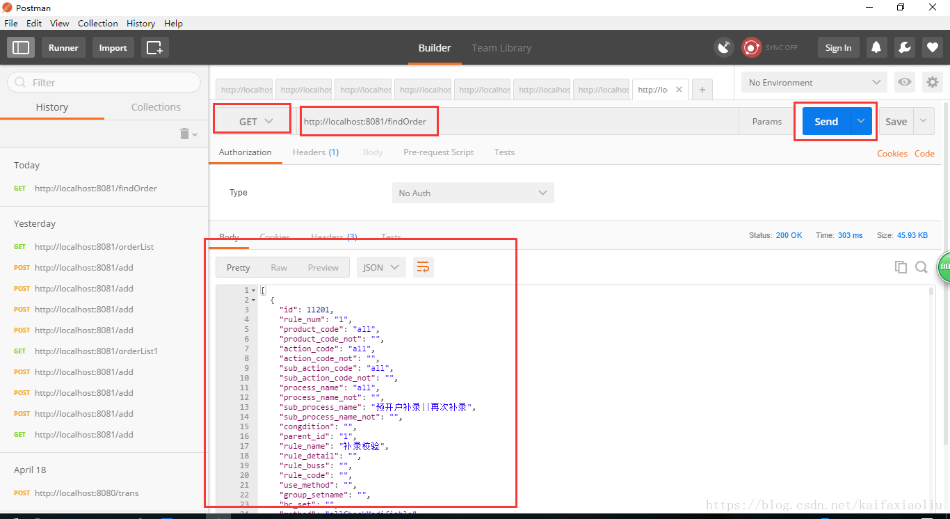
Task: Open the No Auth type dropdown
Action: click(x=473, y=193)
